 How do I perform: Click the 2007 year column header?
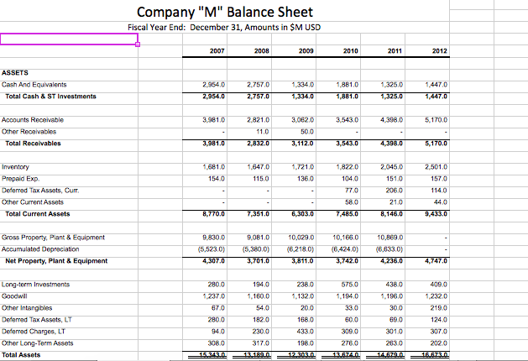217,50
